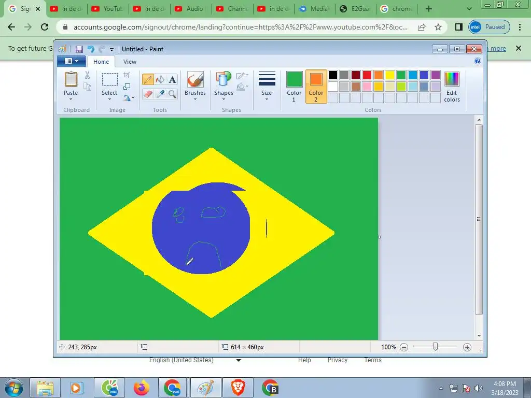This screenshot has height=398, width=531.
Task: Switch to the Channe browser tab
Action: (x=232, y=9)
